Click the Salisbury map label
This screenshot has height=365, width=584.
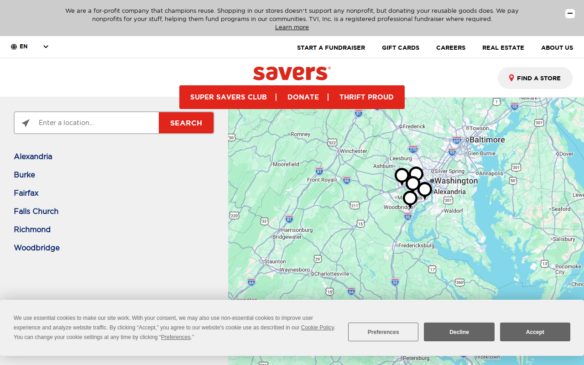[x=564, y=239]
